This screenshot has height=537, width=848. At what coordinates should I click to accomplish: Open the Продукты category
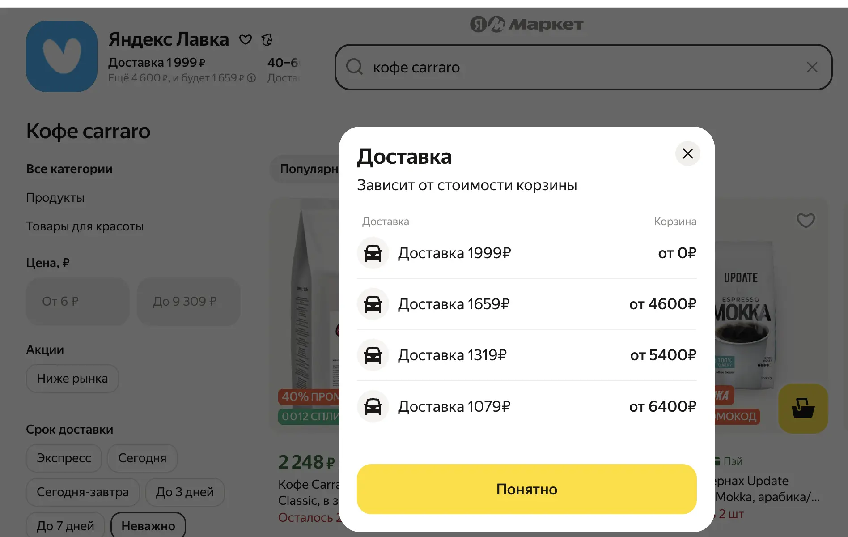point(55,198)
